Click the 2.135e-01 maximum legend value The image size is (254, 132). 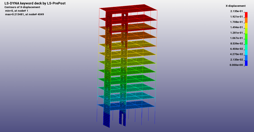coord(236,11)
